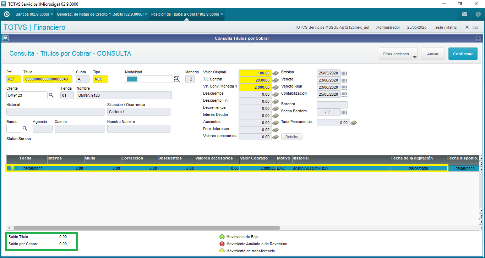Click the Tipo field showing NCC
Viewport: 485px width, 258px height.
[x=100, y=79]
